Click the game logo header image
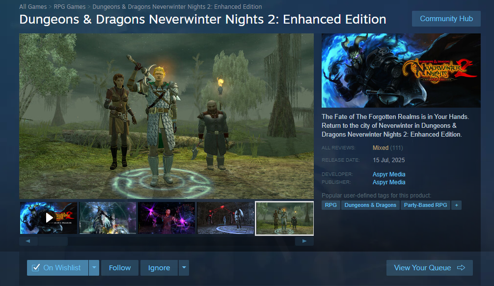 pos(401,71)
